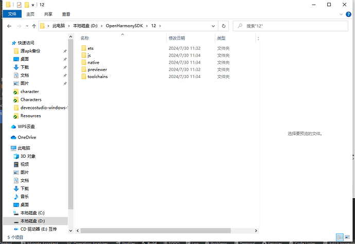Open the 文件 ribbon tab
Screen dimensions: 355x244
[x=12, y=14]
